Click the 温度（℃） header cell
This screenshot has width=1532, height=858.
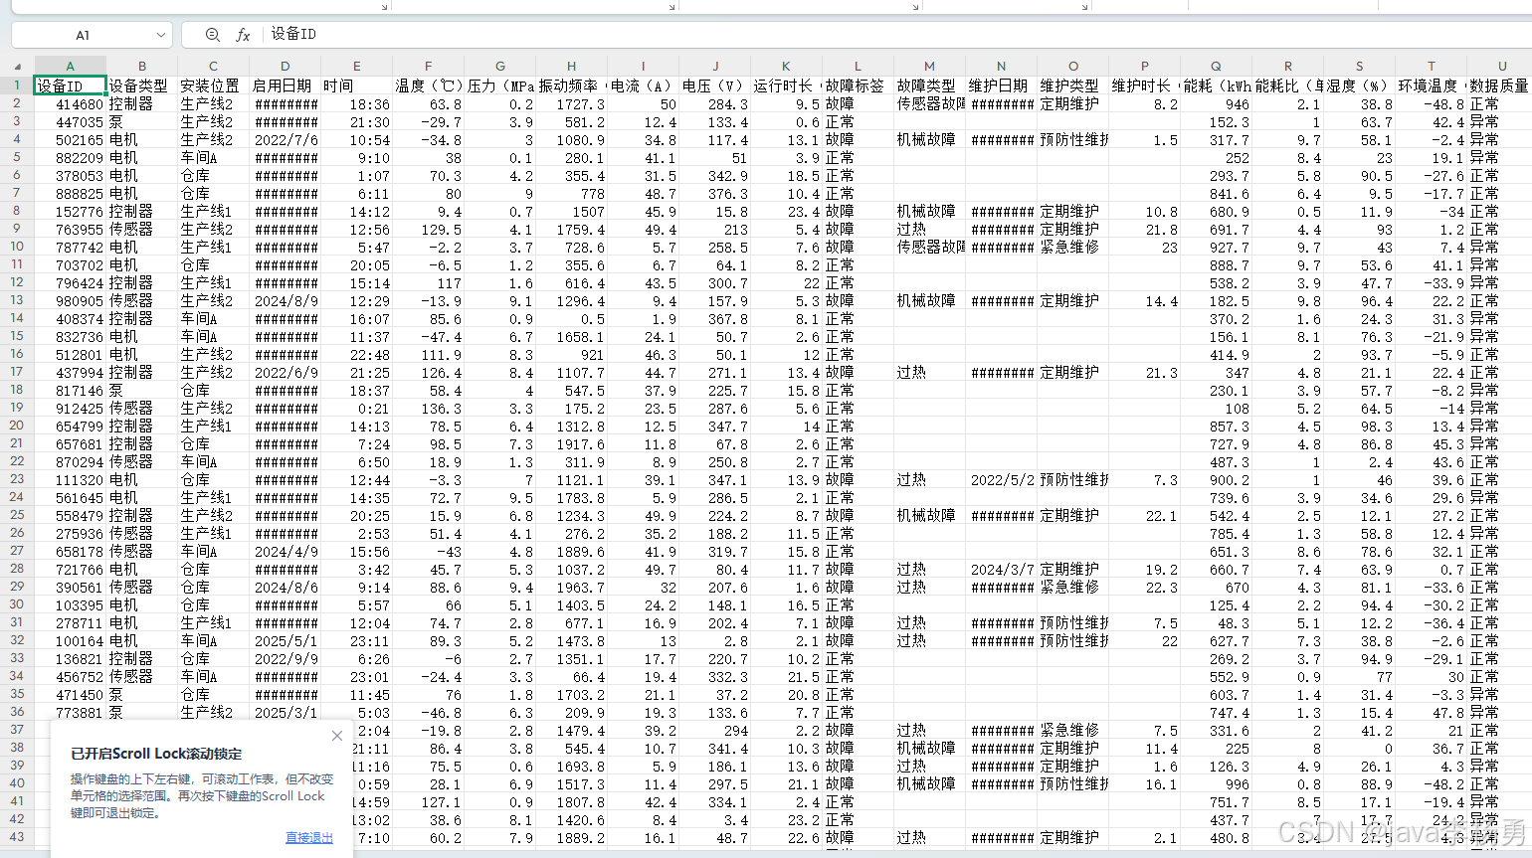(x=428, y=86)
